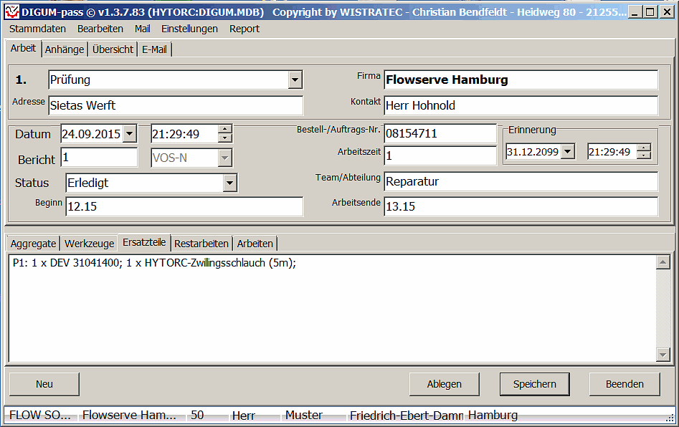Open the Status dropdown showing Erledigt
Image resolution: width=679 pixels, height=427 pixels.
tap(229, 183)
